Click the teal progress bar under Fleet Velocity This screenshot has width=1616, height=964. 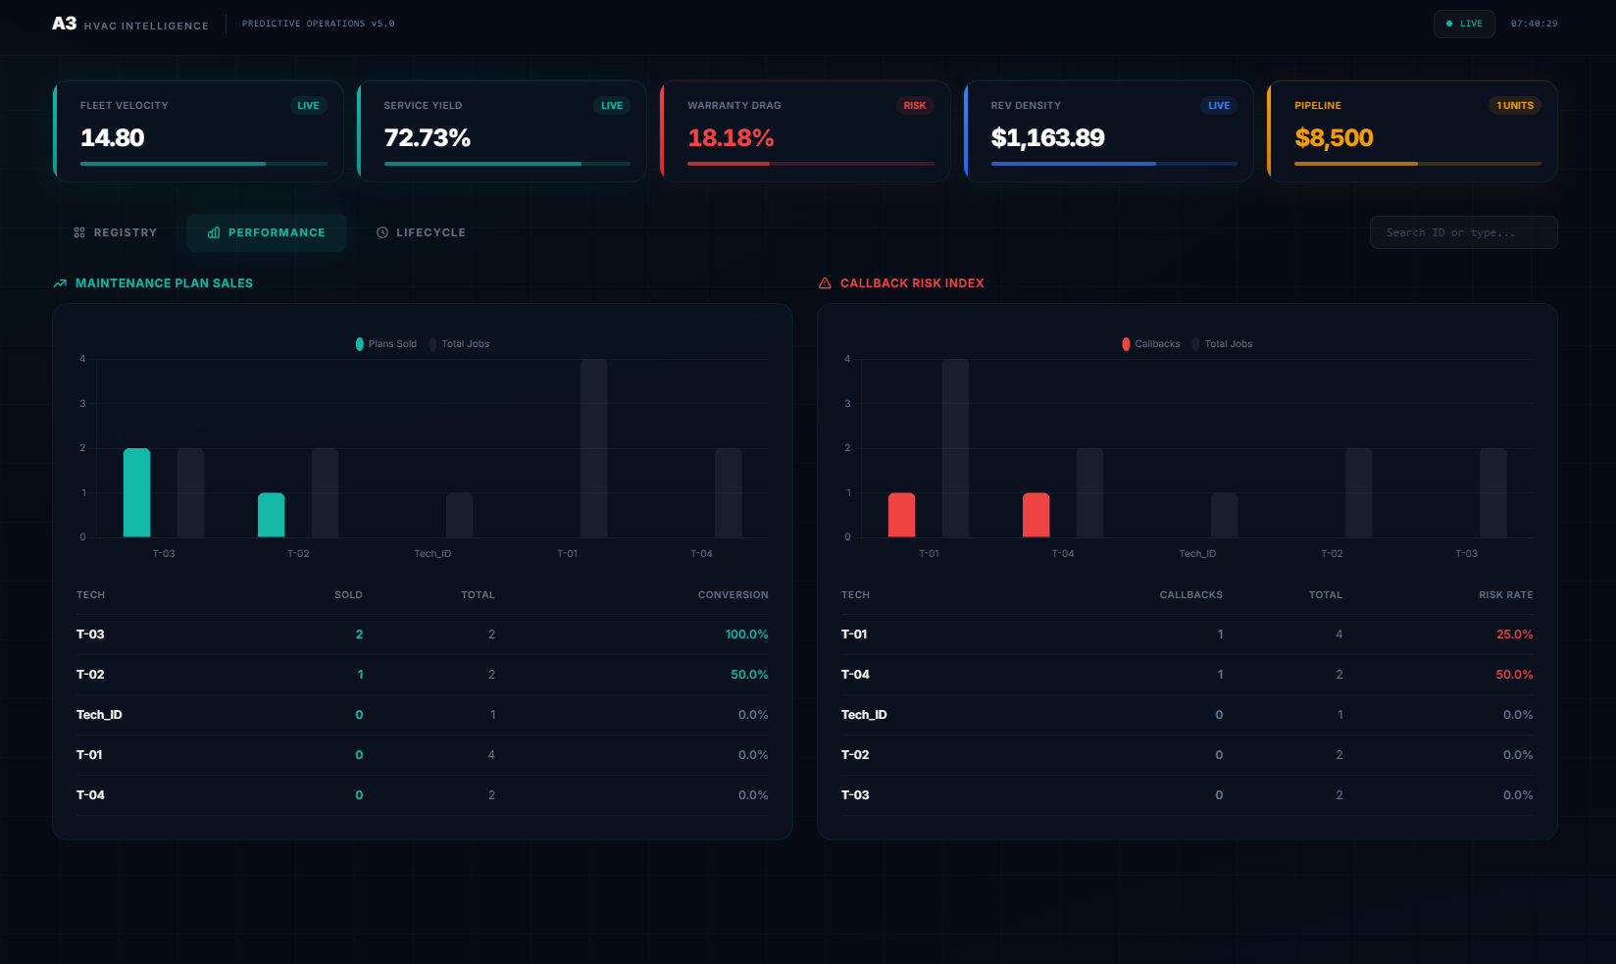click(x=172, y=164)
